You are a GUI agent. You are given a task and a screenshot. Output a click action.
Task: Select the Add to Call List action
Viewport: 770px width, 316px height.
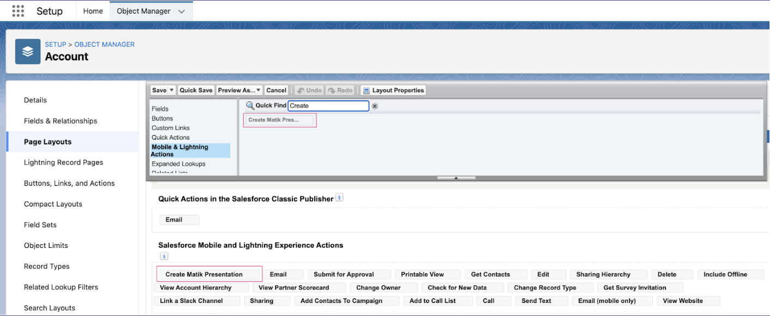point(438,301)
